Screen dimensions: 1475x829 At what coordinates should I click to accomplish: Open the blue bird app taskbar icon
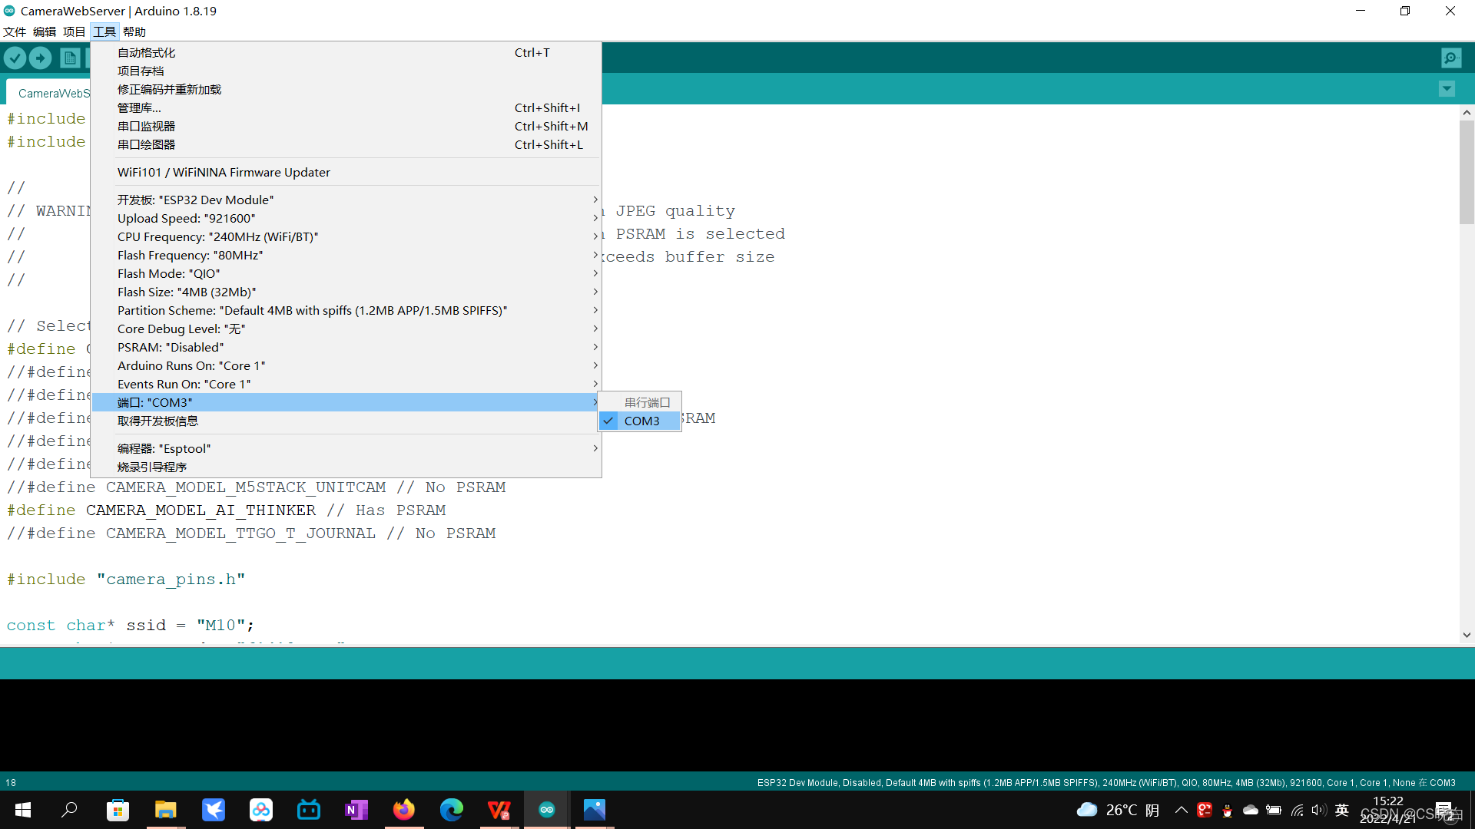tap(214, 810)
